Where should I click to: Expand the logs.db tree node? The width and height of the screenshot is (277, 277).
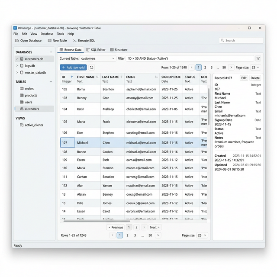(17, 66)
